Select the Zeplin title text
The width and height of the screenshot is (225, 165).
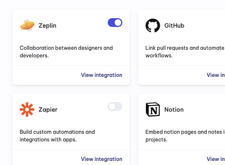(x=47, y=26)
